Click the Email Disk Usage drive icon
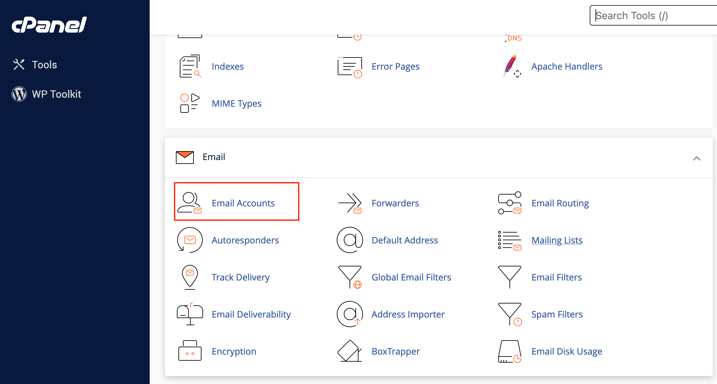Viewport: 717px width, 384px height. pyautogui.click(x=510, y=351)
